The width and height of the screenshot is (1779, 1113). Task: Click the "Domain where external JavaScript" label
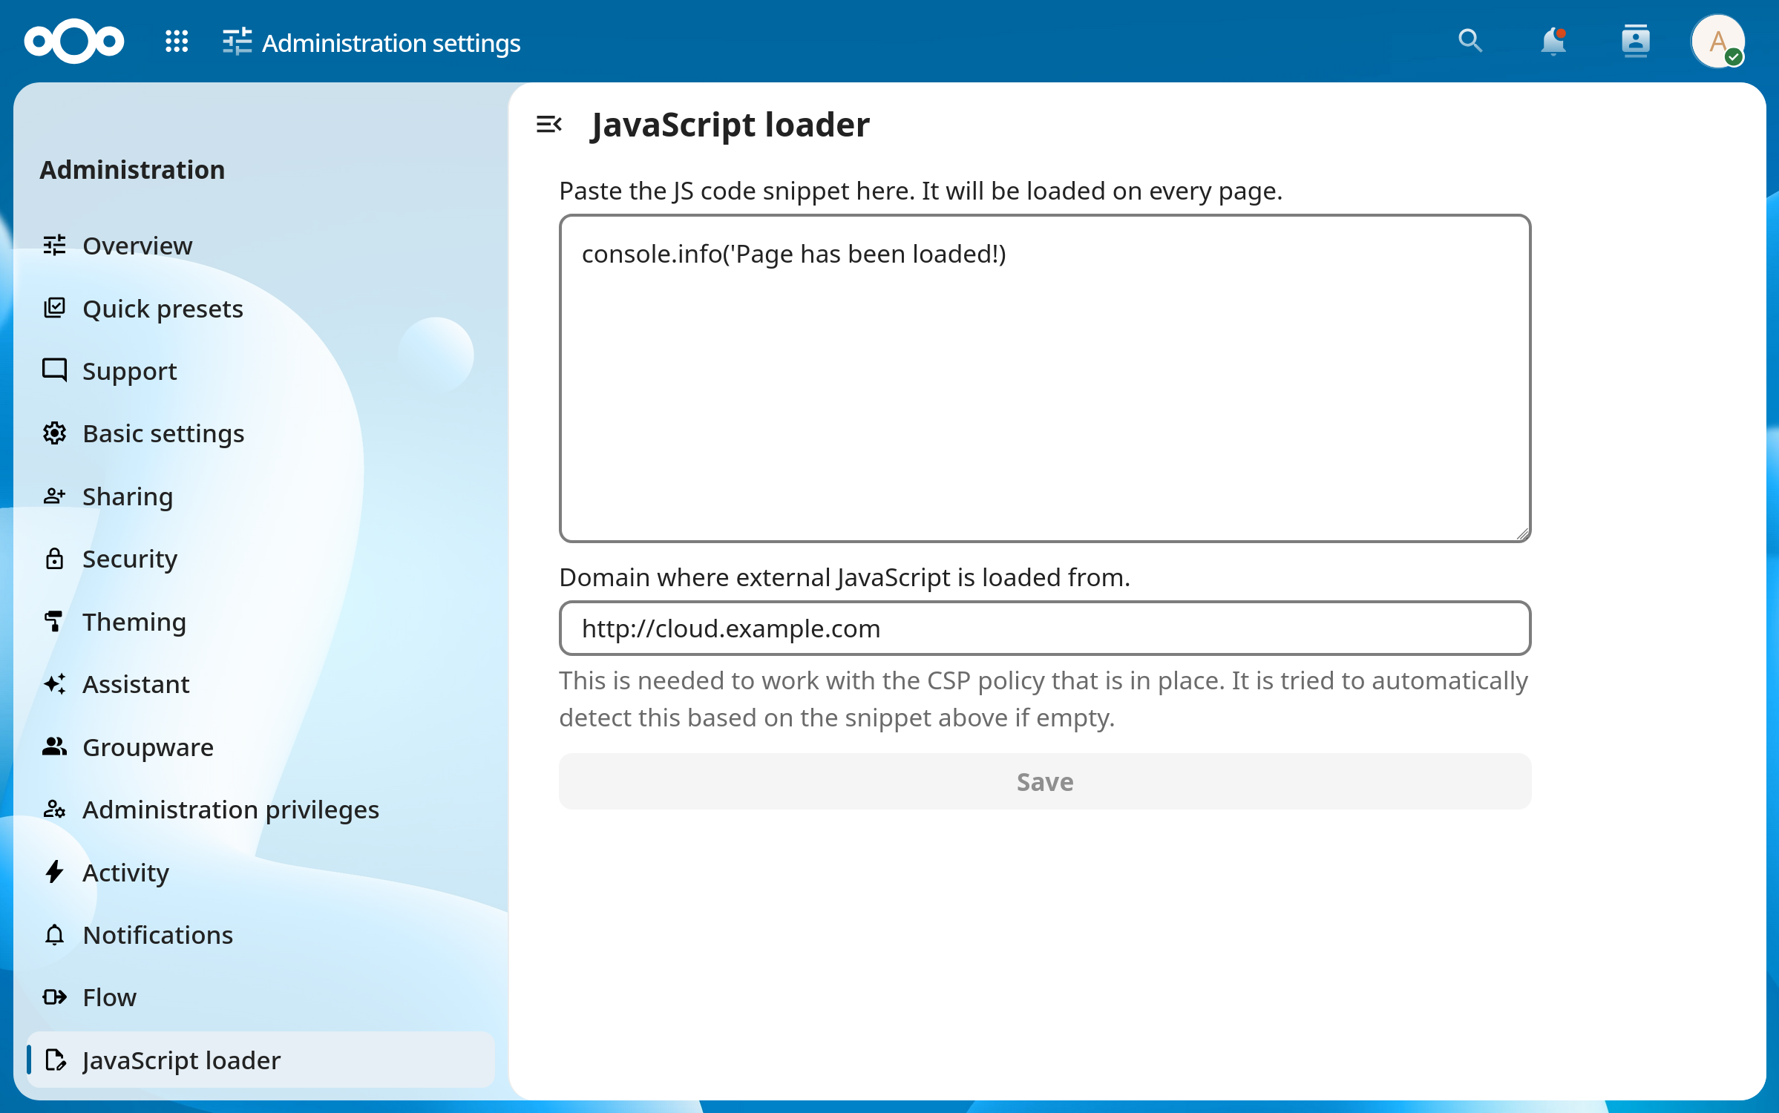845,577
